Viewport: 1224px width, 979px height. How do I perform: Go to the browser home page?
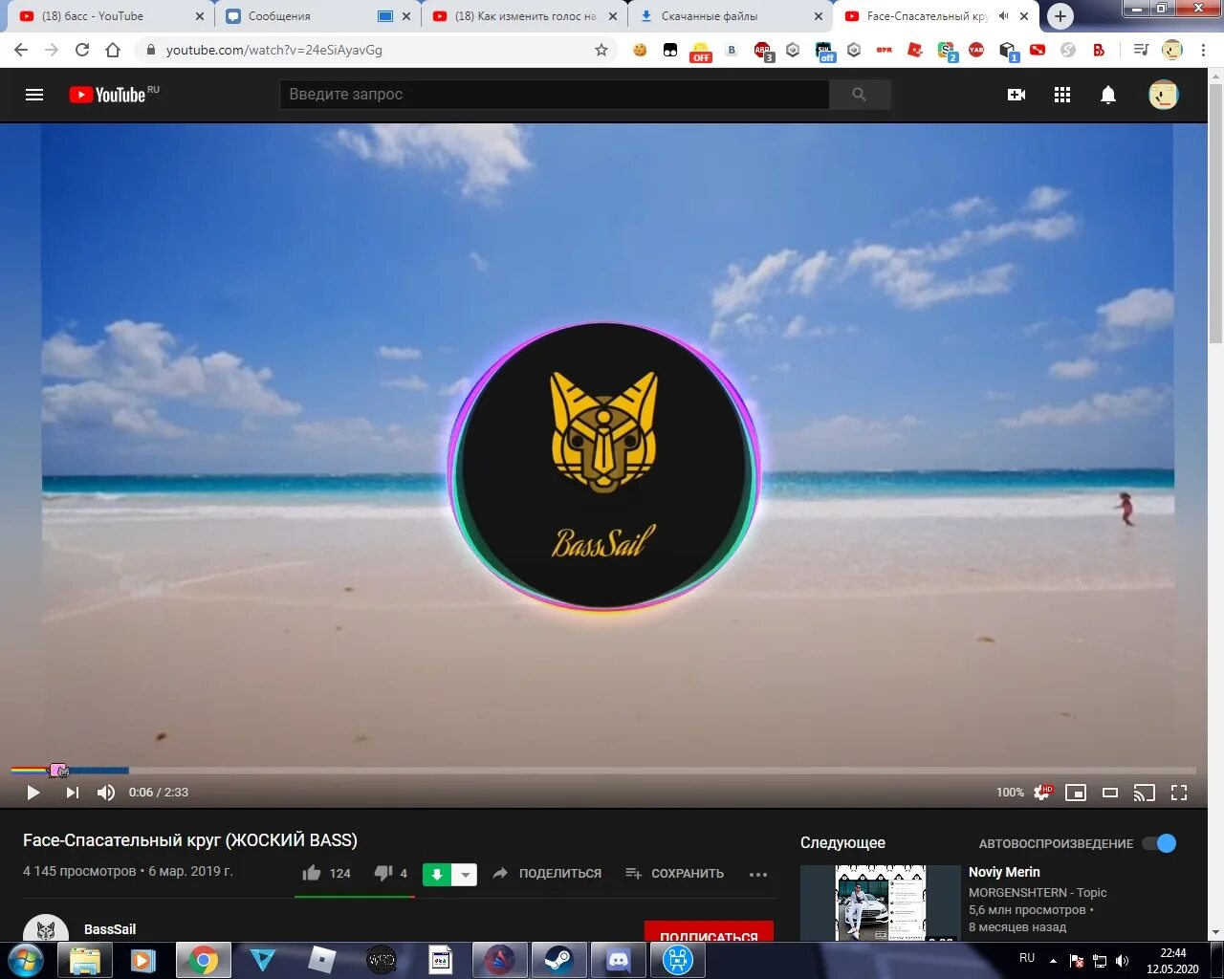coord(113,50)
